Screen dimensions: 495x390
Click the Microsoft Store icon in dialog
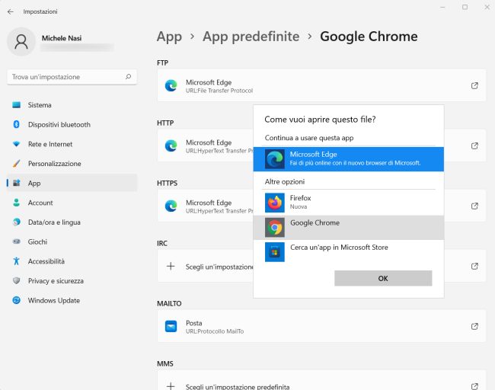[x=275, y=252]
